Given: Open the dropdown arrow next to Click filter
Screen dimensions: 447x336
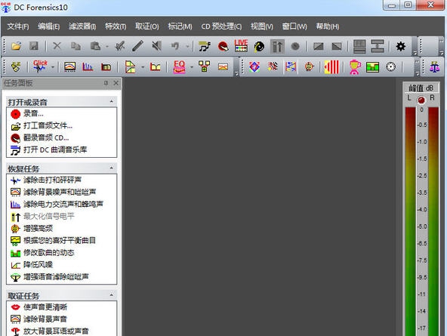Looking at the screenshot, I should [x=53, y=67].
